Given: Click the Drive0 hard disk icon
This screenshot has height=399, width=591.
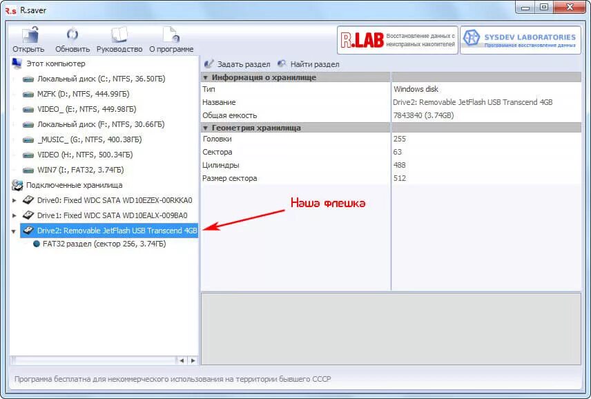Looking at the screenshot, I should 28,200.
